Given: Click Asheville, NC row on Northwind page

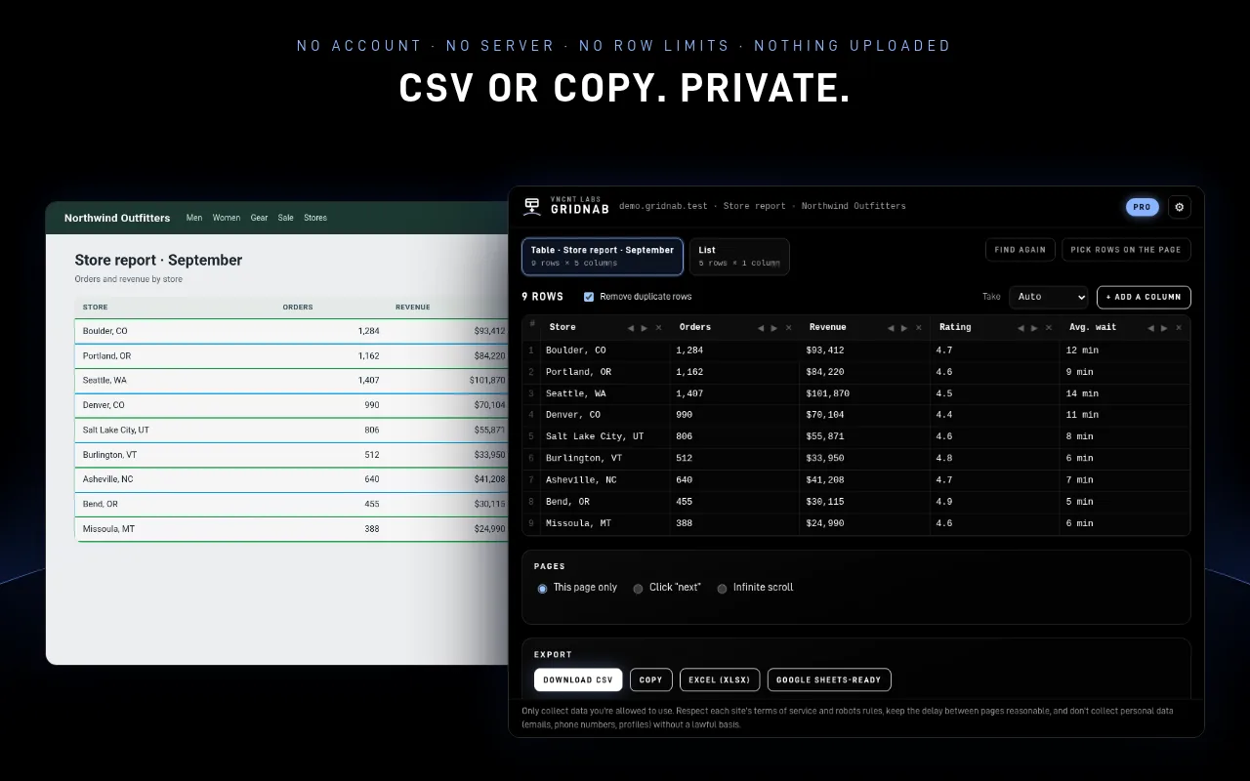Looking at the screenshot, I should point(291,479).
